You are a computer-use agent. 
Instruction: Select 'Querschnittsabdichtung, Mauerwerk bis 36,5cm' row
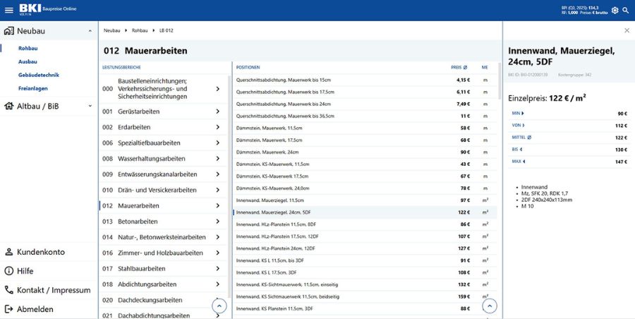[365, 116]
